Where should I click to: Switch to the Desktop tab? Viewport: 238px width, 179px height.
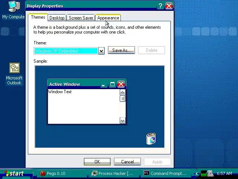pos(57,18)
